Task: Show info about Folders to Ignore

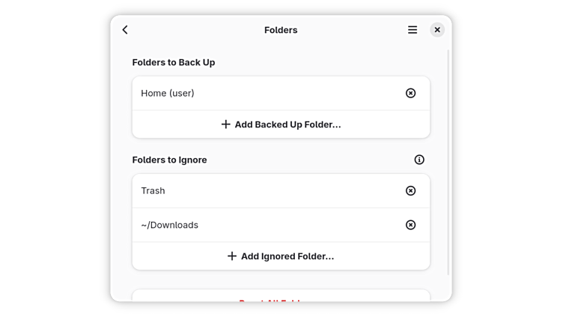Action: coord(419,160)
